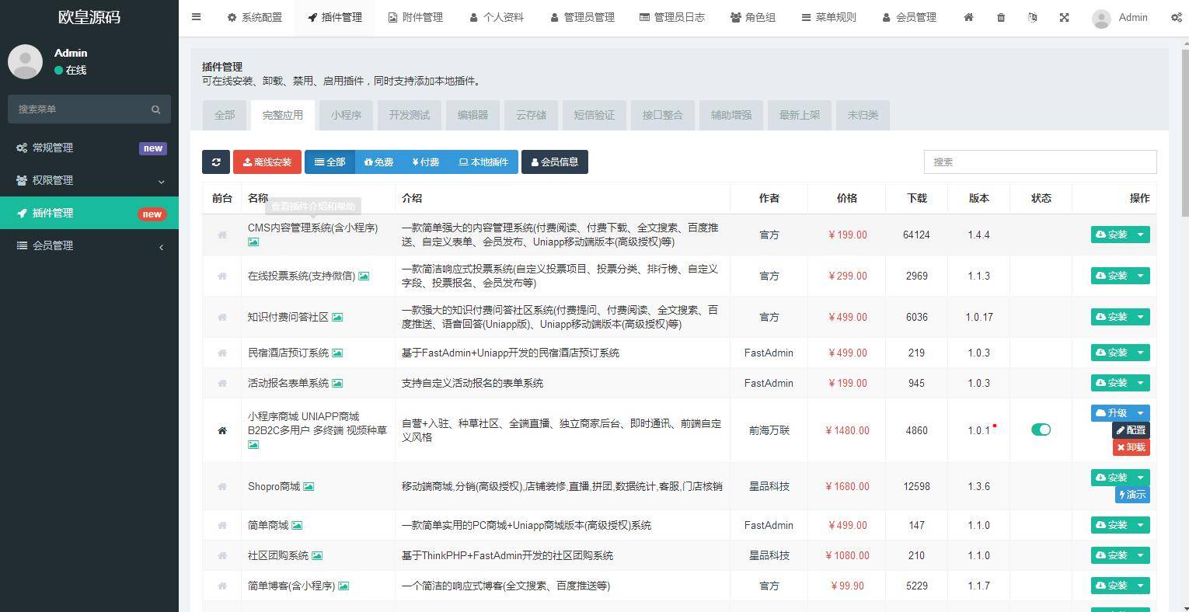Open the preview image icon beside Shopro商城
Viewport: 1189px width, 612px height.
309,487
